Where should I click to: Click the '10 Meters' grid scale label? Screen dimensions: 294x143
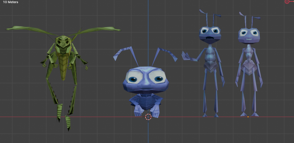[x=10, y=2]
